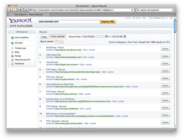The width and height of the screenshot is (183, 140).
Task: Explore the PHP: setcookie - Manual result
Action: coord(165,122)
